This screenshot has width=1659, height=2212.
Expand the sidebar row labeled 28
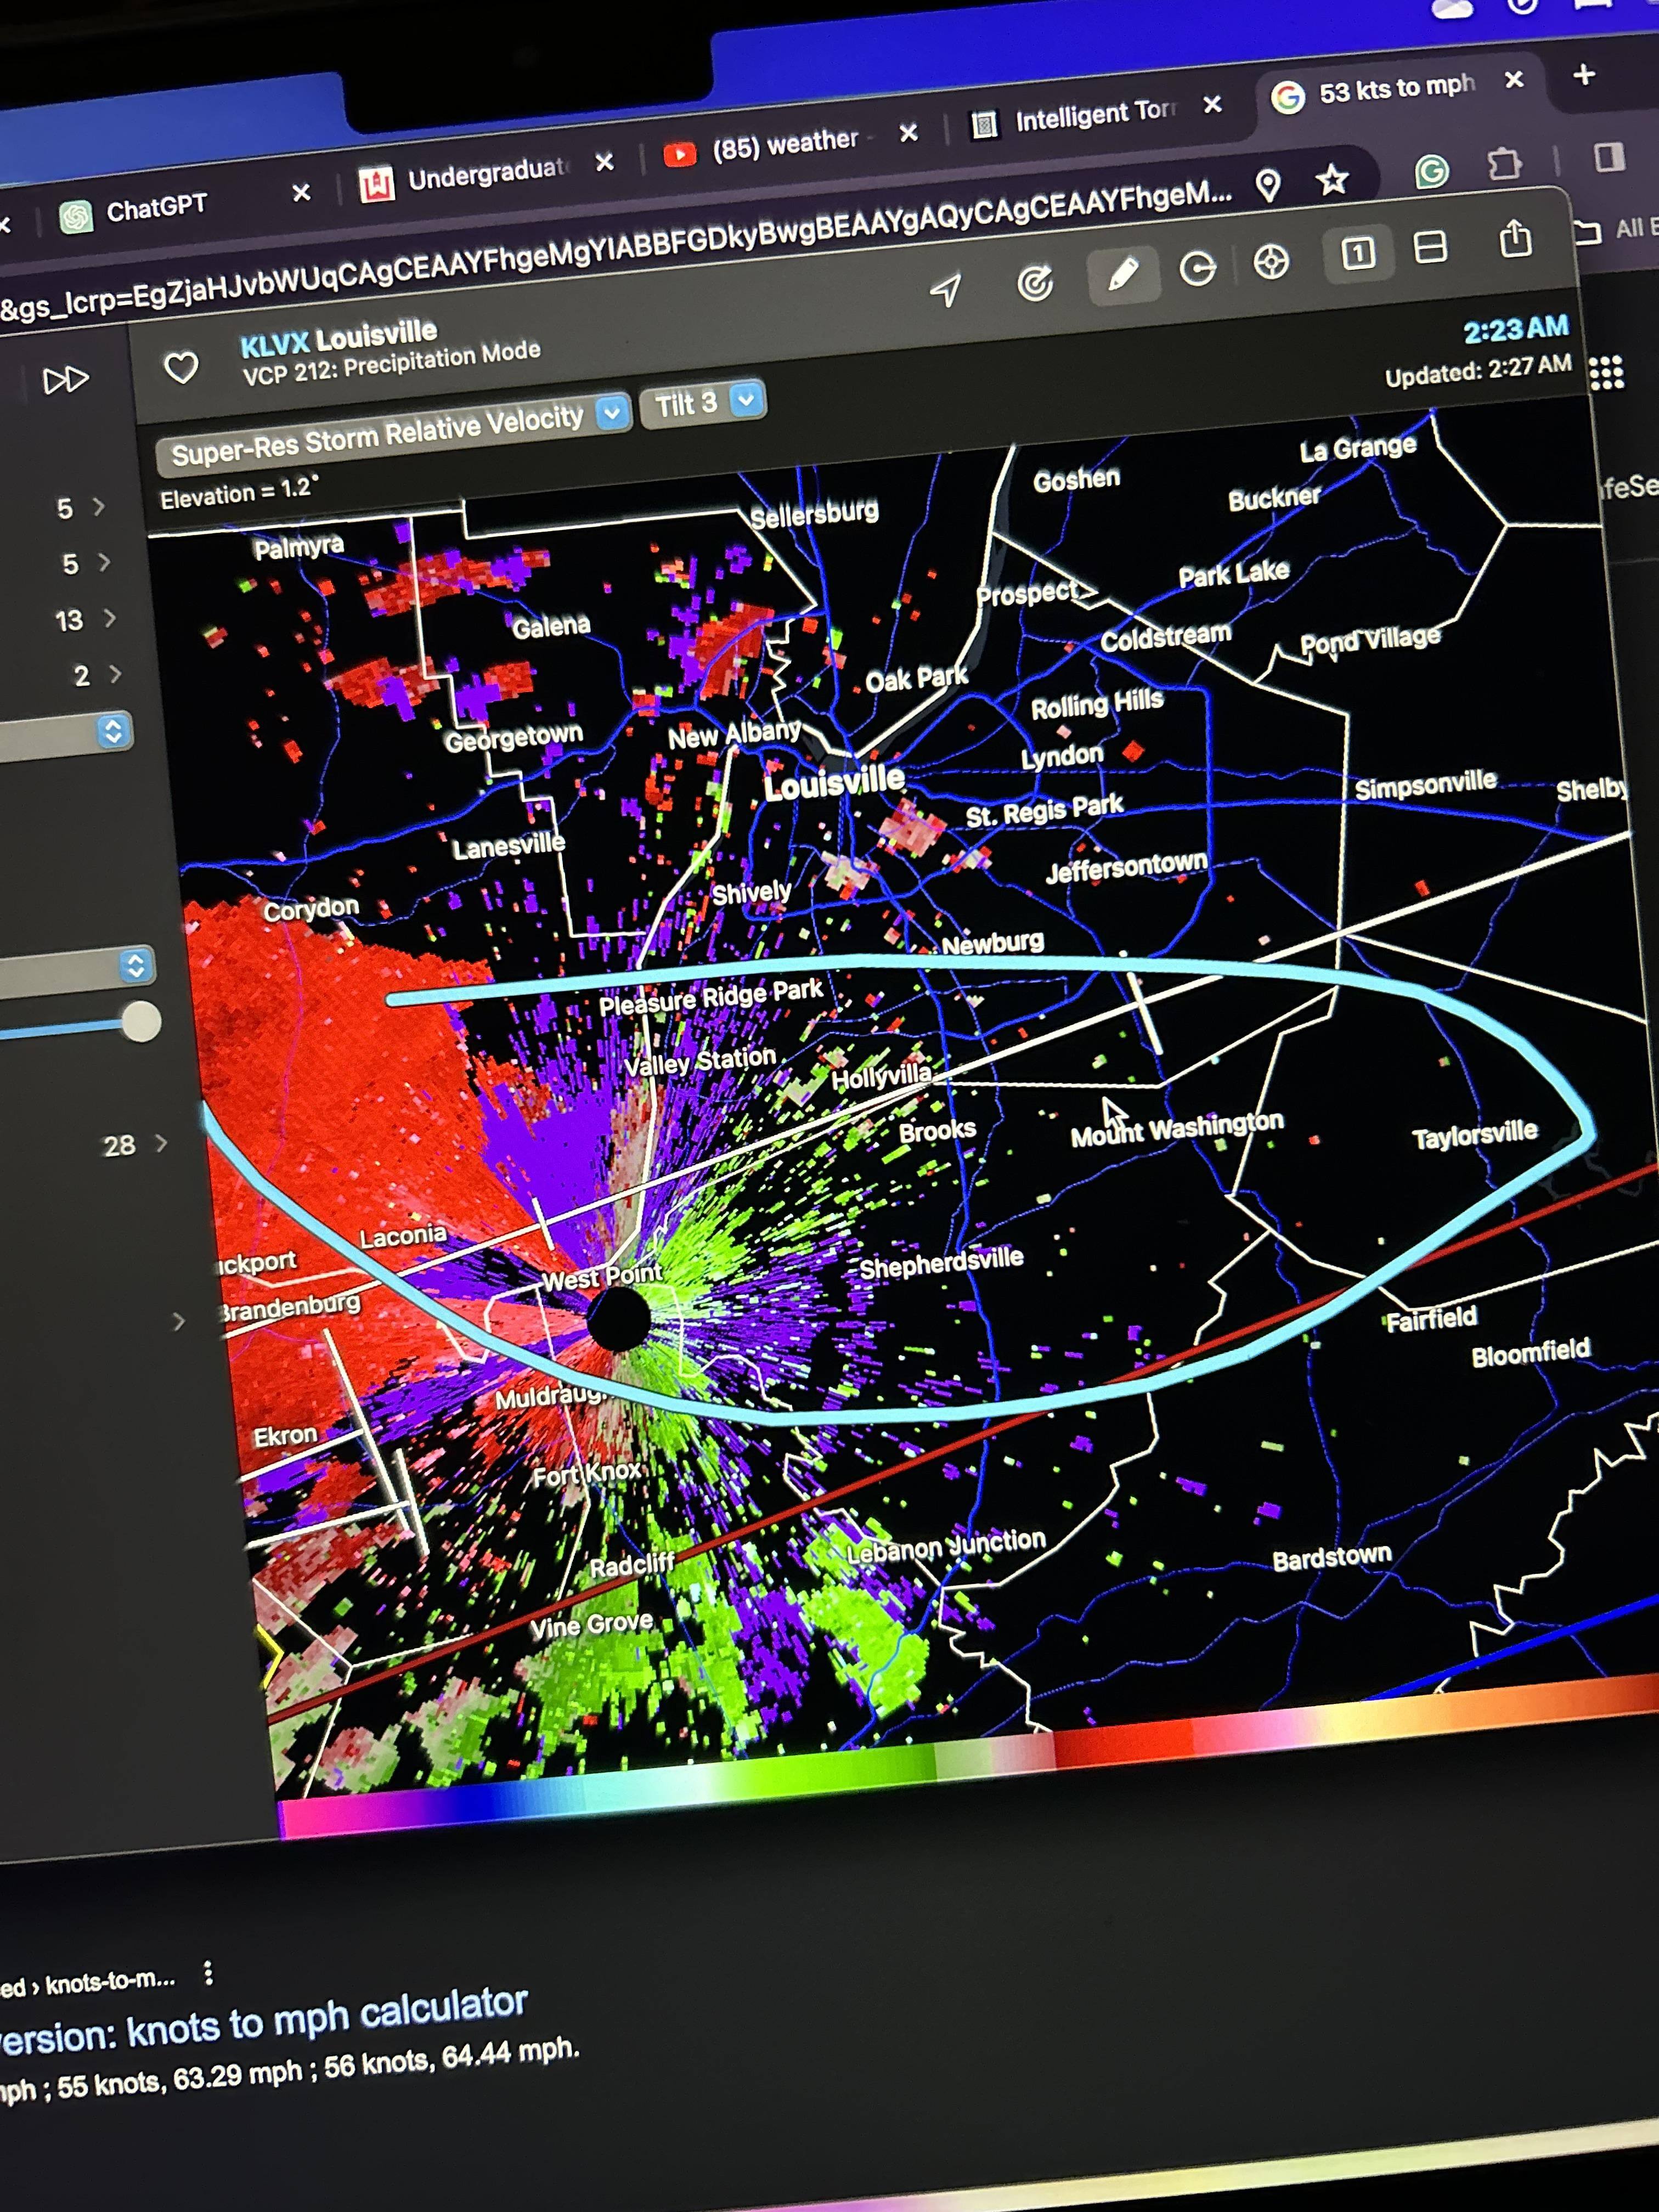point(161,1143)
